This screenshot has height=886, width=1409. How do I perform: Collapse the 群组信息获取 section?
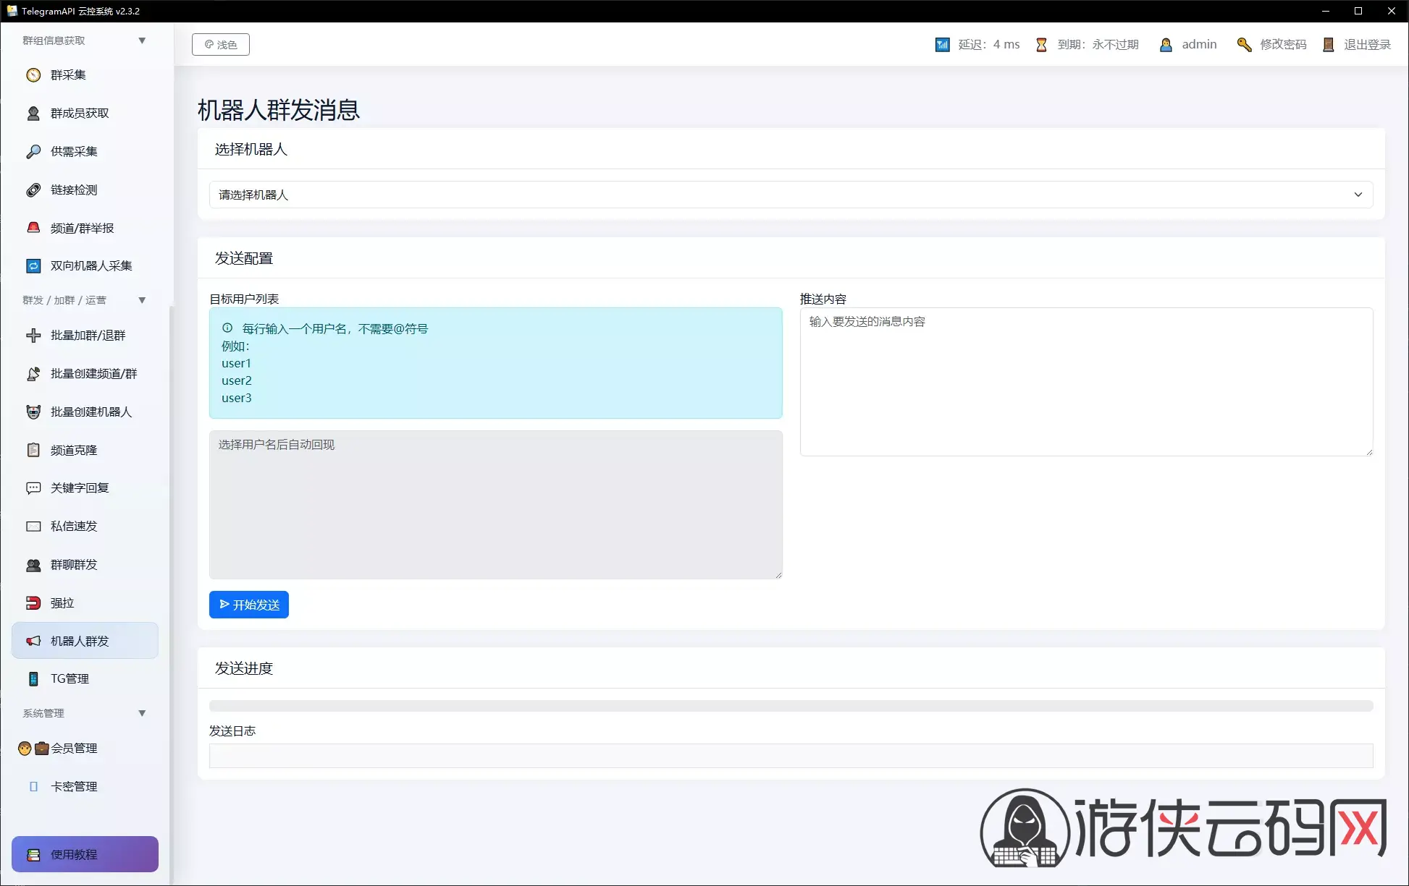click(x=142, y=41)
